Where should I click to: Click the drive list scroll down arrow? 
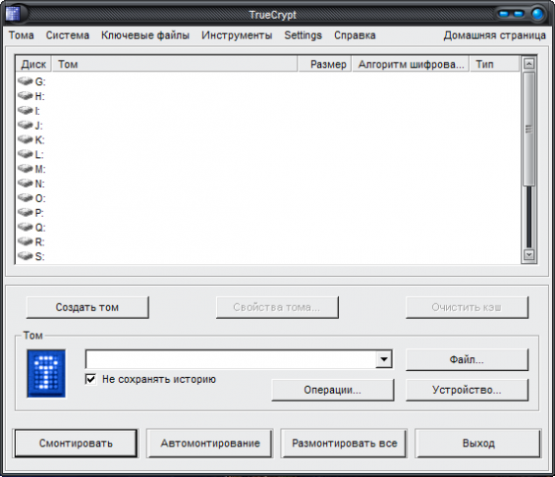pos(529,254)
